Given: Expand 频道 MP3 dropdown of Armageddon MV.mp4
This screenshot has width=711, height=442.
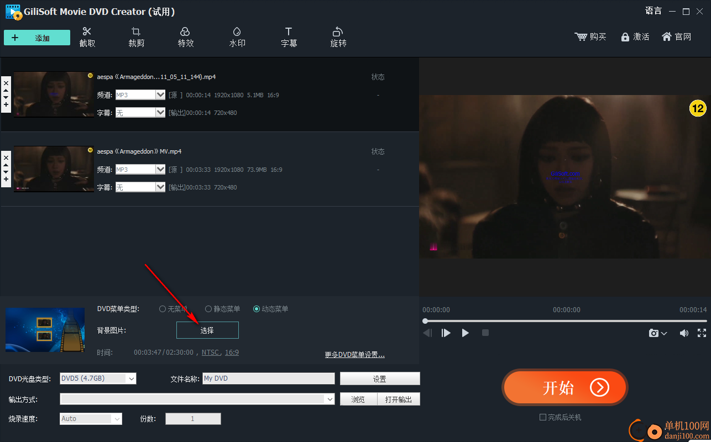Looking at the screenshot, I should tap(161, 170).
